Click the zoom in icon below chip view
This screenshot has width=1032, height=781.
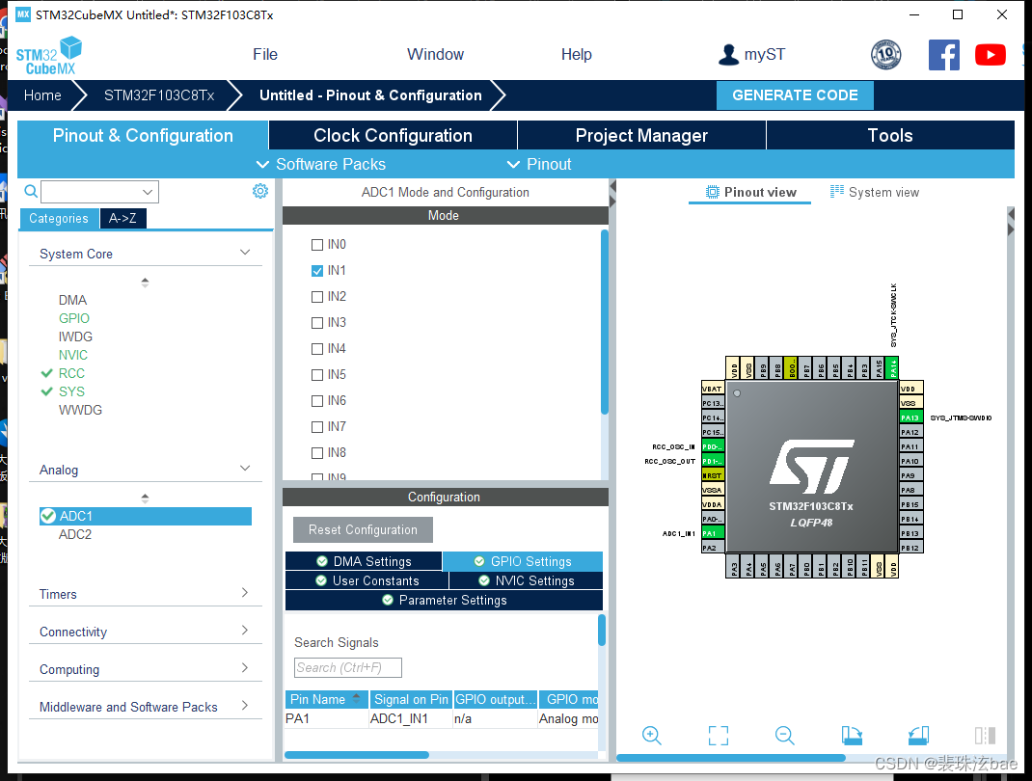click(x=652, y=735)
